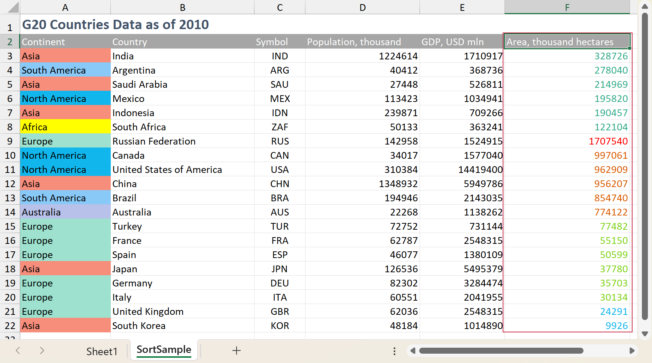
Task: Click the vertical scrollbar thumb
Action: 645,167
